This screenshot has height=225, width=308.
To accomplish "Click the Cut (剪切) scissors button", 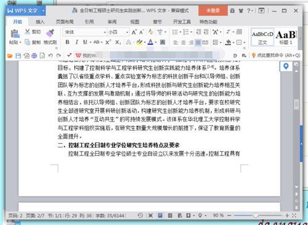I will coord(33,31).
